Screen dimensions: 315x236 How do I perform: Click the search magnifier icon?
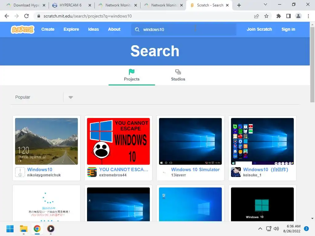click(x=137, y=29)
